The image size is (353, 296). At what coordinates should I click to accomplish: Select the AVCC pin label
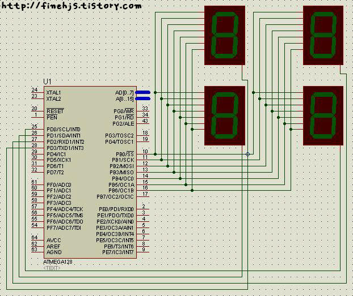53,241
